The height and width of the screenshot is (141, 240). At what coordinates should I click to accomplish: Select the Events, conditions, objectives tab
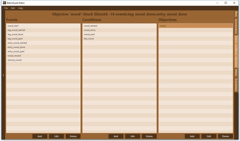[236, 51]
